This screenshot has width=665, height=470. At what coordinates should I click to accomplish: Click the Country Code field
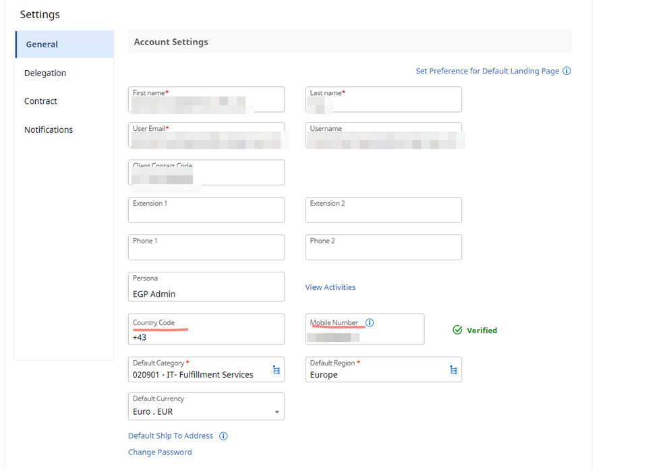pyautogui.click(x=206, y=336)
